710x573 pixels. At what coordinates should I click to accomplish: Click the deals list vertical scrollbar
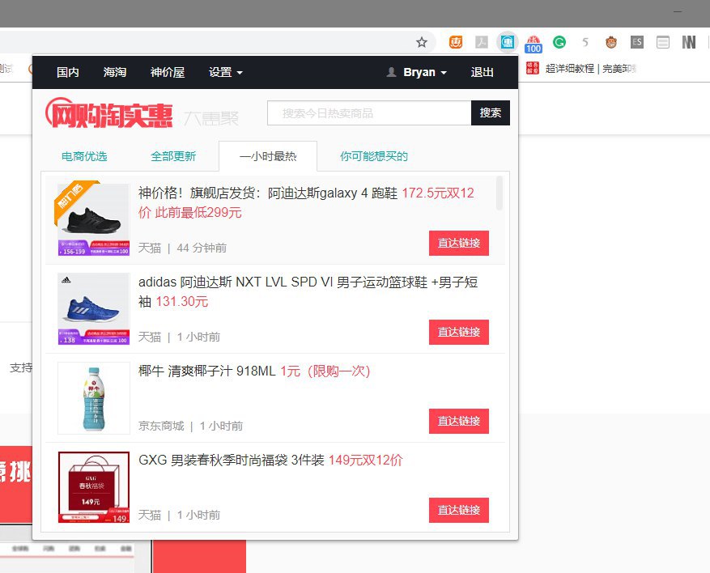pos(500,193)
